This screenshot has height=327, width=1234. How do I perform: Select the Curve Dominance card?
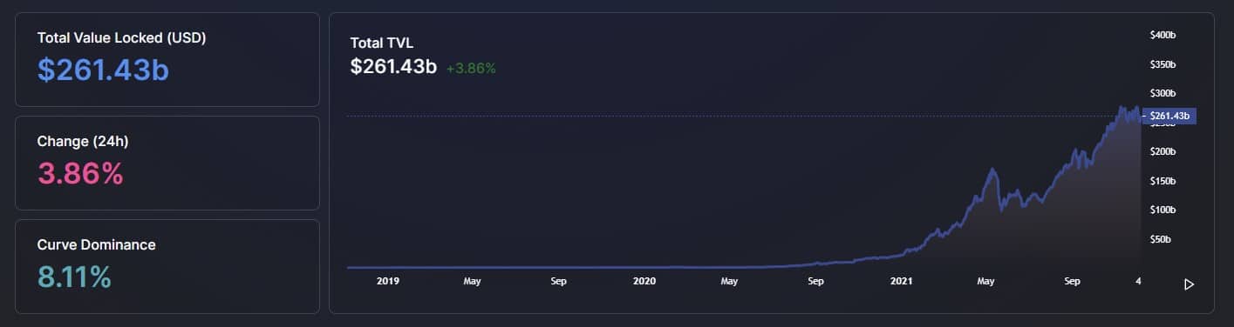pos(167,266)
